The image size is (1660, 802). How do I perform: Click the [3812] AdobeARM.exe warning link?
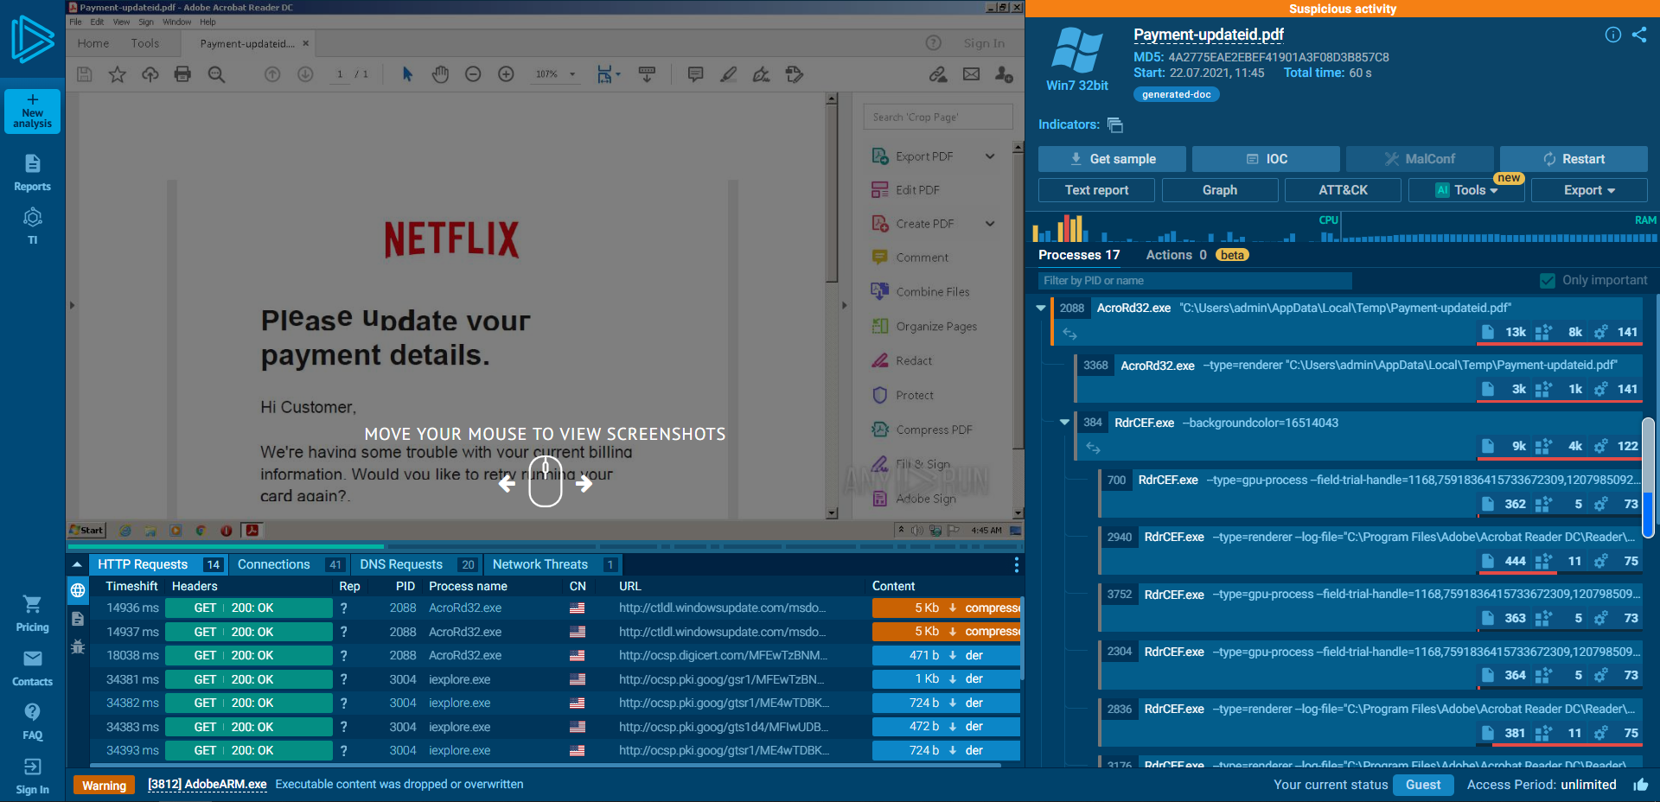coord(207,785)
